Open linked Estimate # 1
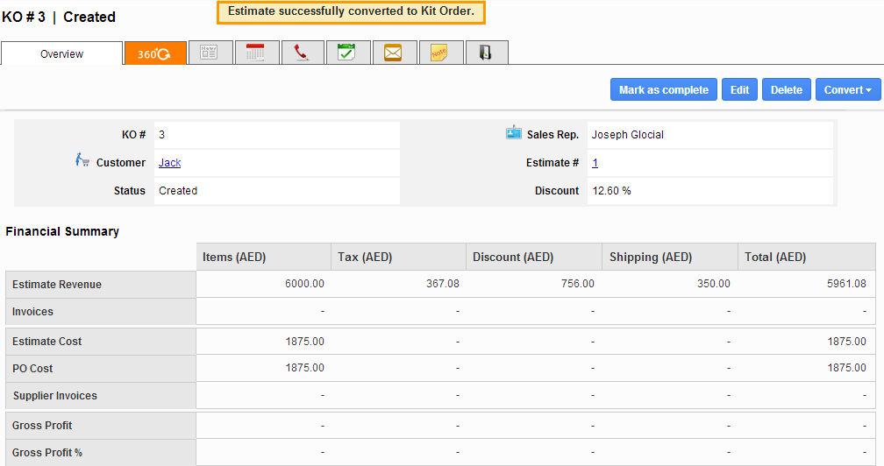Image resolution: width=884 pixels, height=466 pixels. coord(595,163)
